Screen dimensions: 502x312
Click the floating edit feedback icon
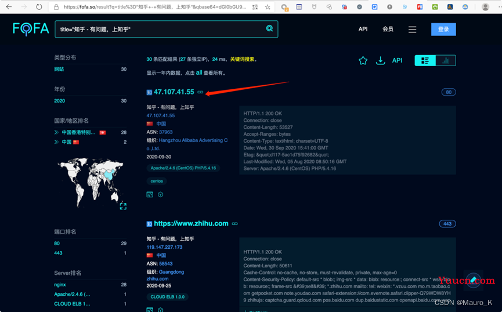click(474, 280)
